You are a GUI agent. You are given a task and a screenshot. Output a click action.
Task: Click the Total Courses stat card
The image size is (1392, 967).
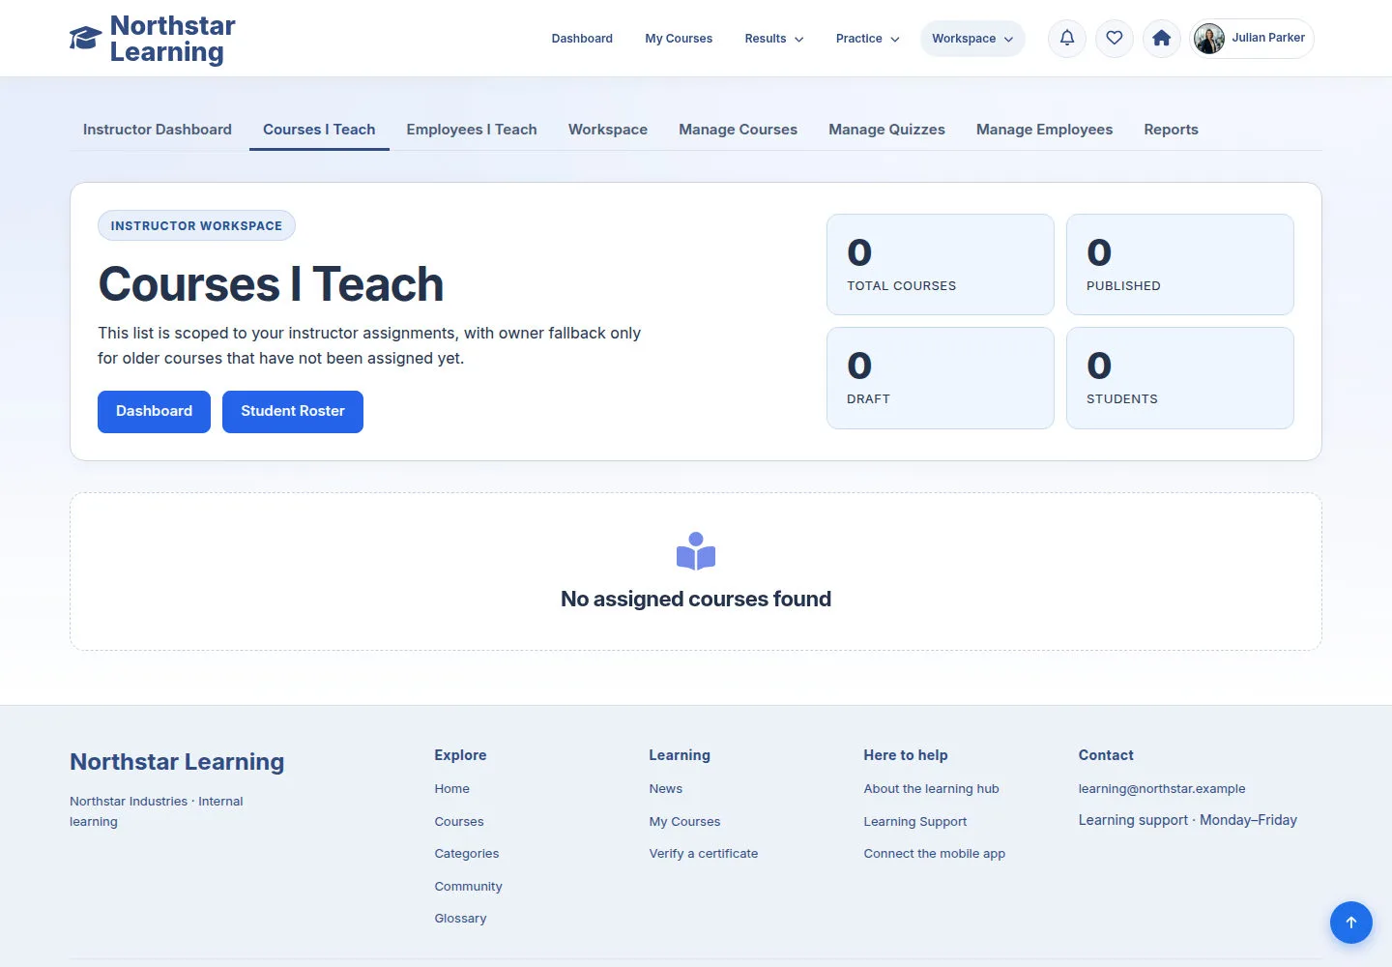coord(941,264)
